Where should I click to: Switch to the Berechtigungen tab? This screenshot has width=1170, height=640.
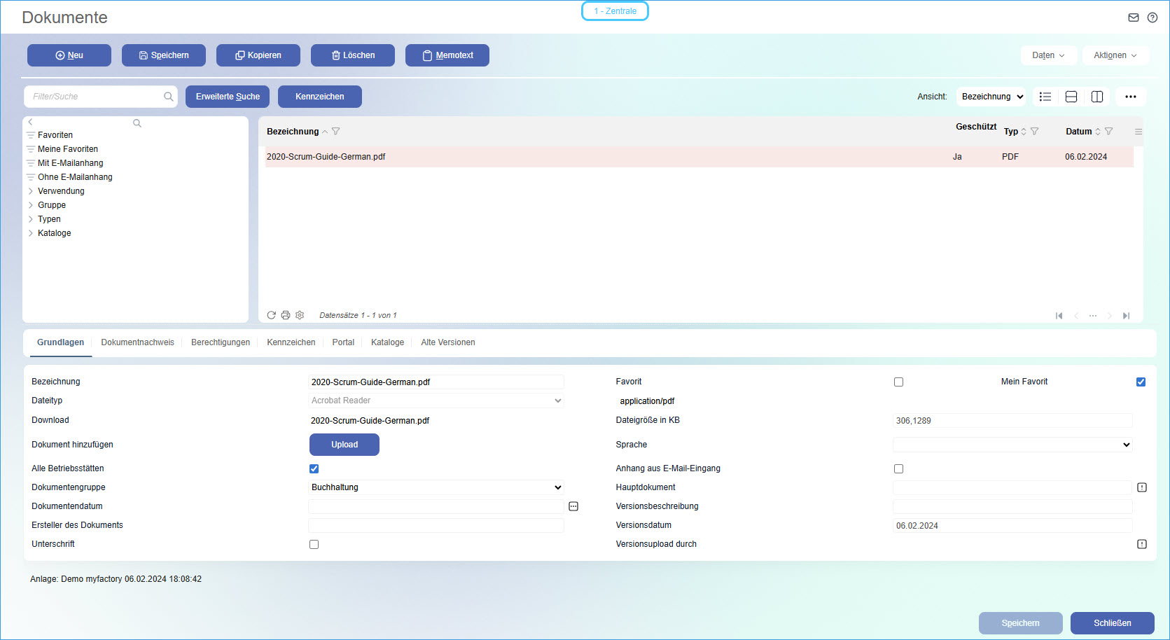220,342
